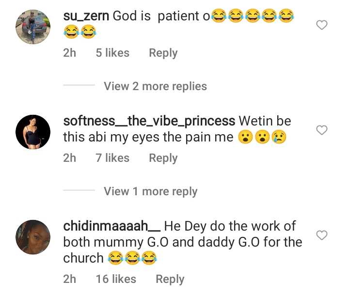Viewport: 349px width, 296px height.
Task: Like su_zern's comment with heart icon
Action: click(322, 25)
